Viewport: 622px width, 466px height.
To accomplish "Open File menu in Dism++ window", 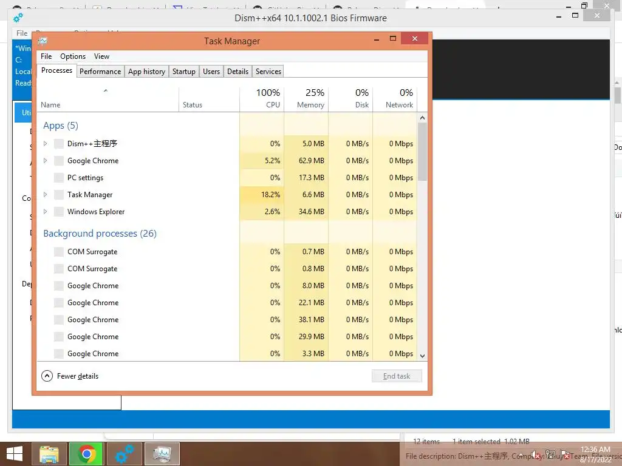I will tap(22, 33).
